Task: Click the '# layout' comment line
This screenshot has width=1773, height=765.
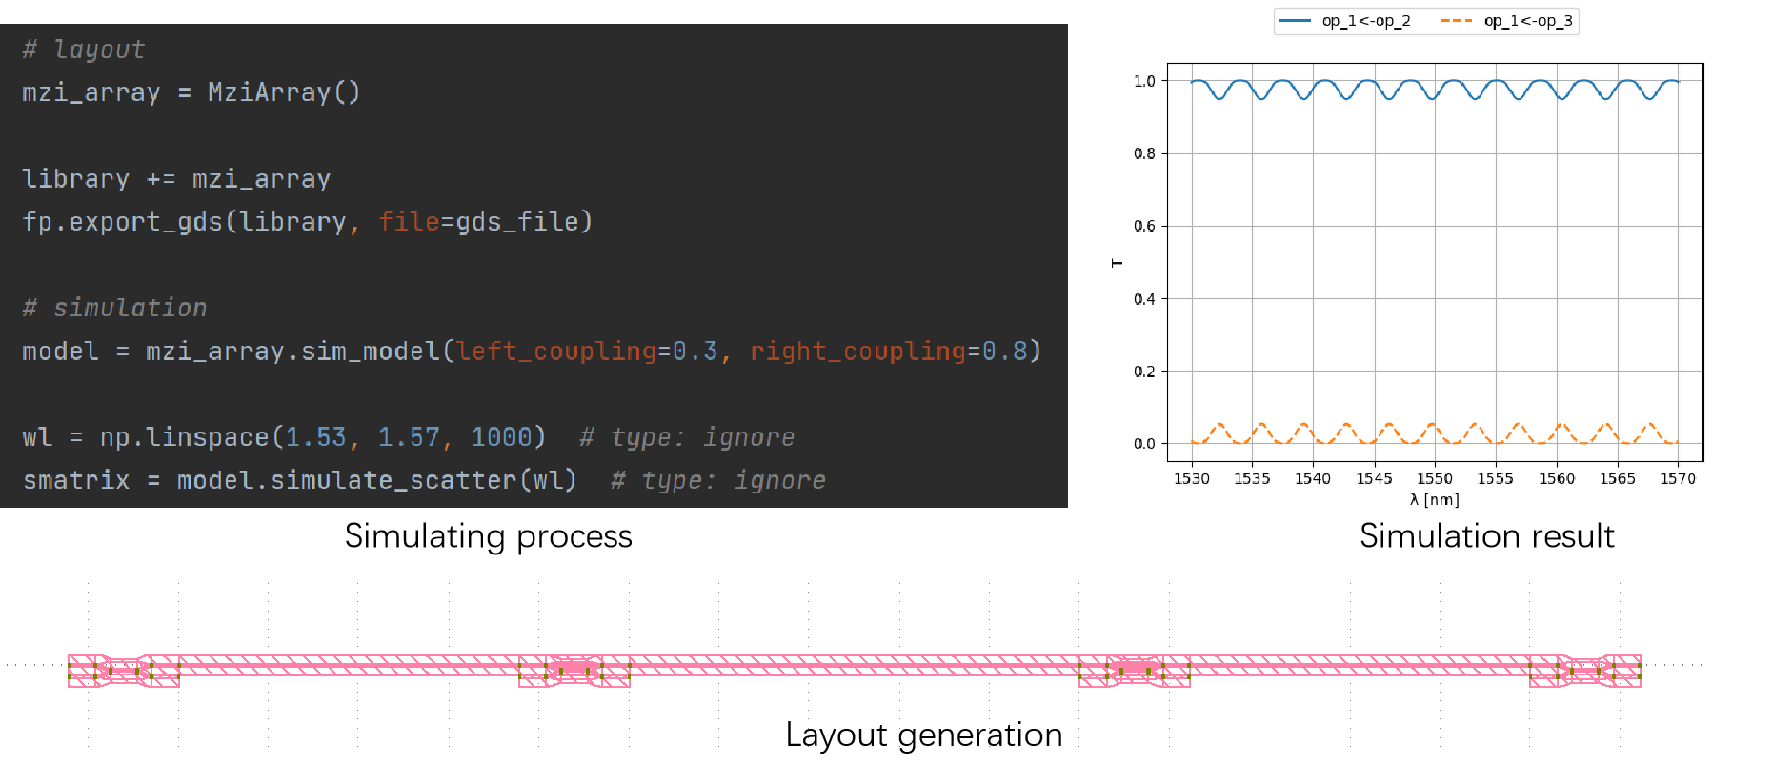Action: (x=84, y=50)
